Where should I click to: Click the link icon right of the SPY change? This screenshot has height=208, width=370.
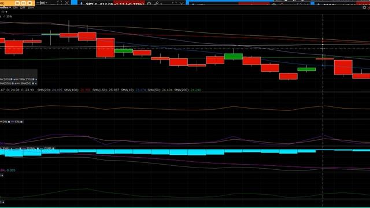point(157,4)
